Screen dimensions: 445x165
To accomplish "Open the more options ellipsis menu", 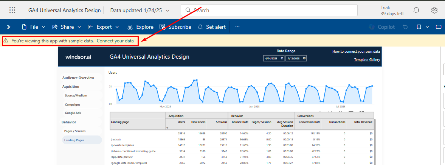I will (237, 27).
